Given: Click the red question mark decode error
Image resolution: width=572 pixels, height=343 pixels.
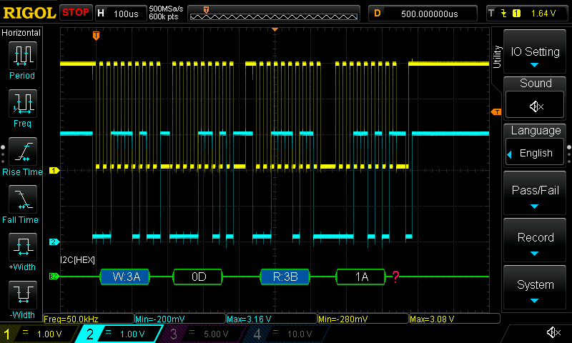Looking at the screenshot, I should point(395,277).
